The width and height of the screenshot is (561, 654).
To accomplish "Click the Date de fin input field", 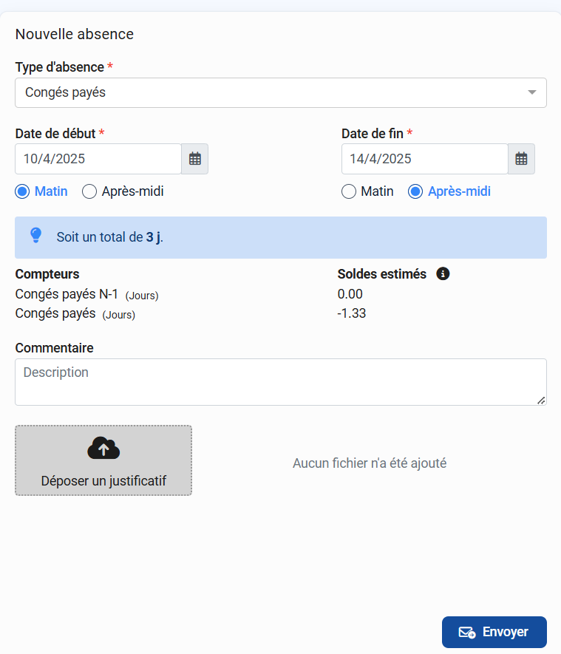I will tap(424, 159).
